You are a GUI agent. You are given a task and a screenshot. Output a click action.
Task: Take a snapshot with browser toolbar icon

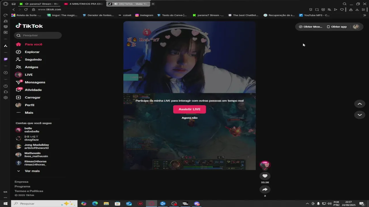pyautogui.click(x=317, y=9)
